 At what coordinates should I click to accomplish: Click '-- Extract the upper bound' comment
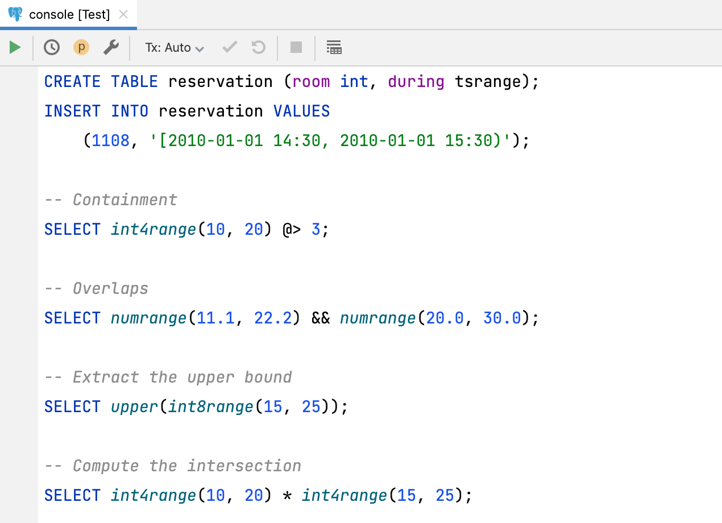pyautogui.click(x=168, y=377)
